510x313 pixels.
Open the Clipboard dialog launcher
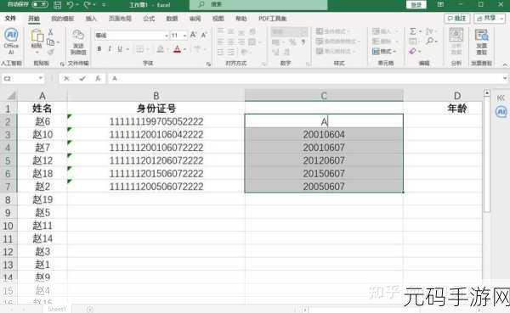[x=62, y=64]
